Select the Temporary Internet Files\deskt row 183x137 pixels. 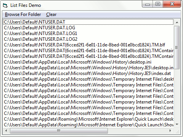(x=88, y=79)
